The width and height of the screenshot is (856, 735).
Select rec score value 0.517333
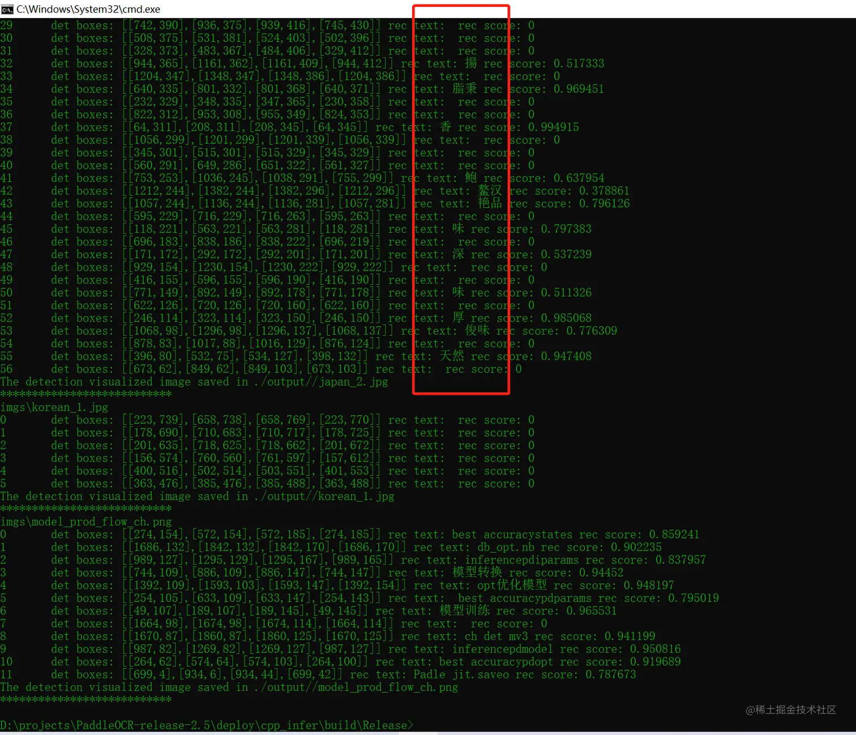579,63
